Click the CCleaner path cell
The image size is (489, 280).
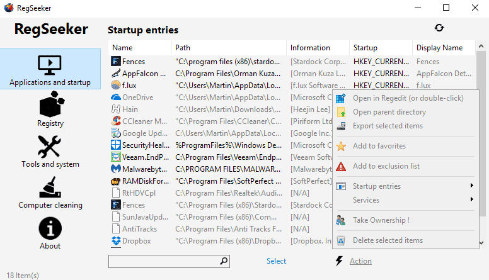pos(228,121)
